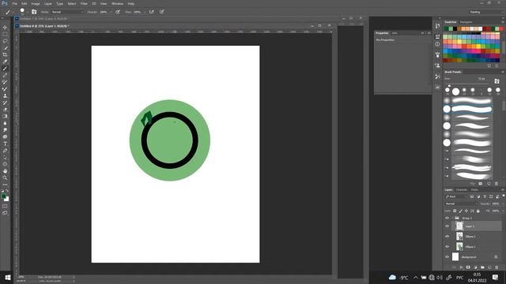Image resolution: width=506 pixels, height=284 pixels.
Task: Select the Horizontal Type tool
Action: (5, 144)
